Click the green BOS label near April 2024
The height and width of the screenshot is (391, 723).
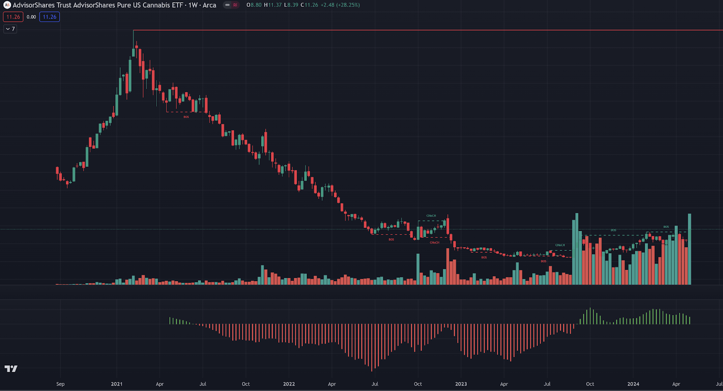point(666,227)
